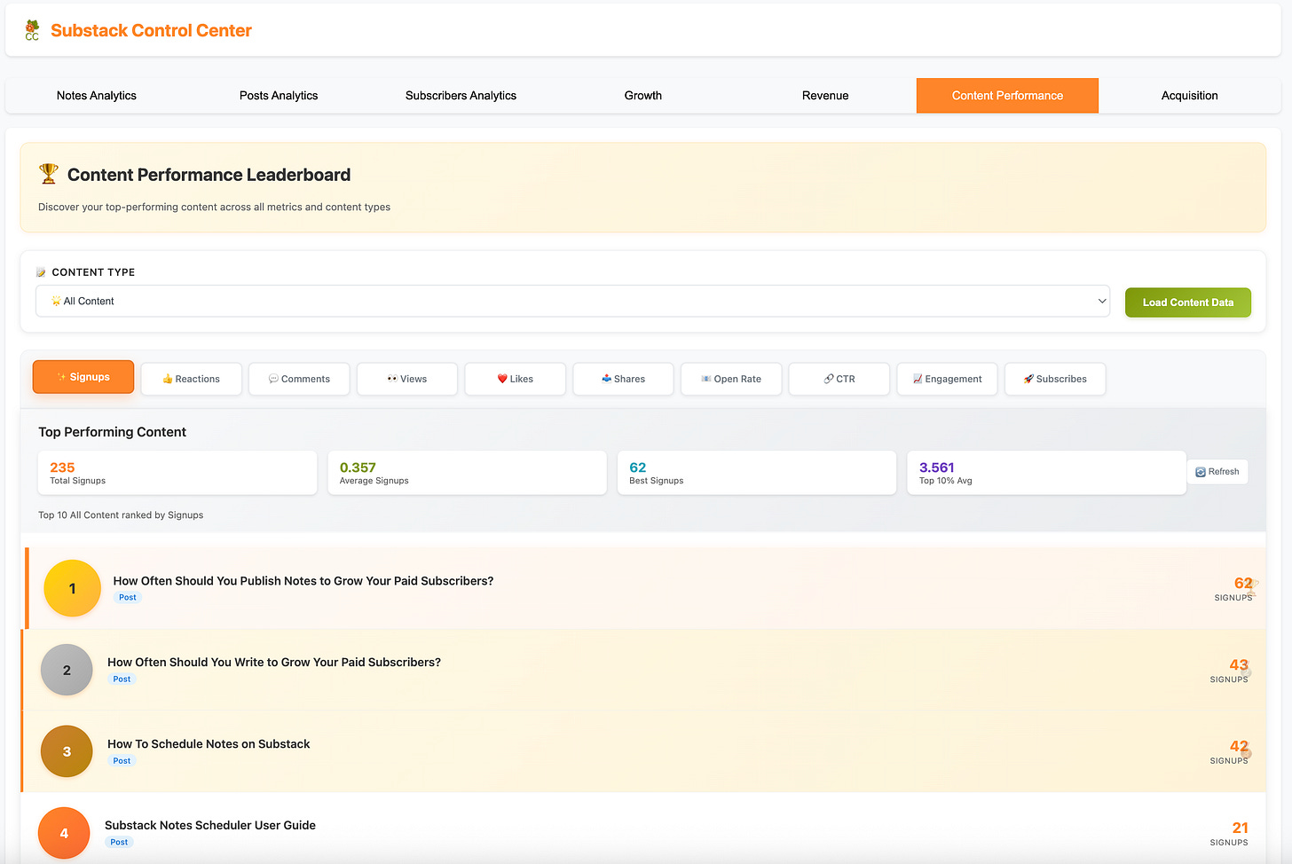Image resolution: width=1292 pixels, height=864 pixels.
Task: Open the Revenue tab
Action: [825, 96]
